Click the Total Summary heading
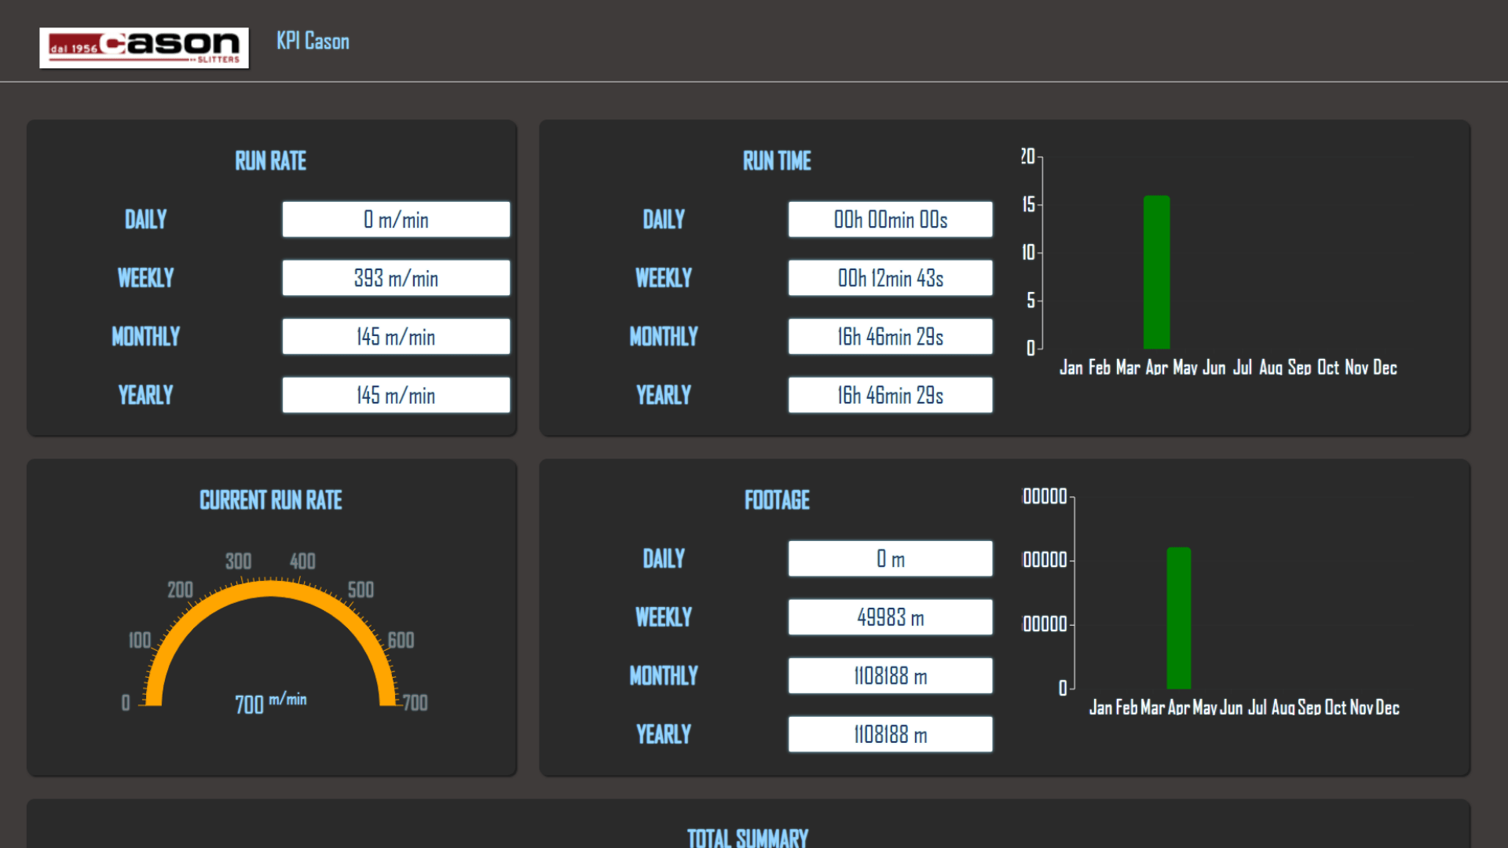This screenshot has height=848, width=1508. click(x=747, y=837)
